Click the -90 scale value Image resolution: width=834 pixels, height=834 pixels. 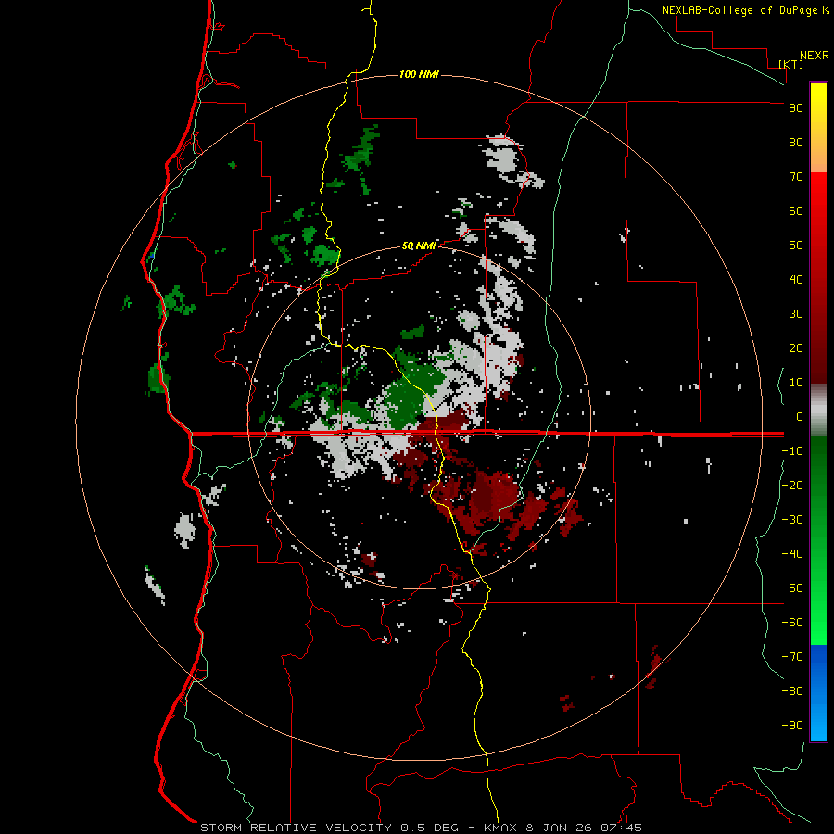coord(792,726)
